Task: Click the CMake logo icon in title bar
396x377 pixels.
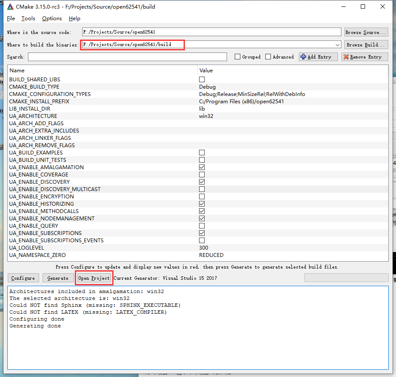Action: pyautogui.click(x=10, y=7)
